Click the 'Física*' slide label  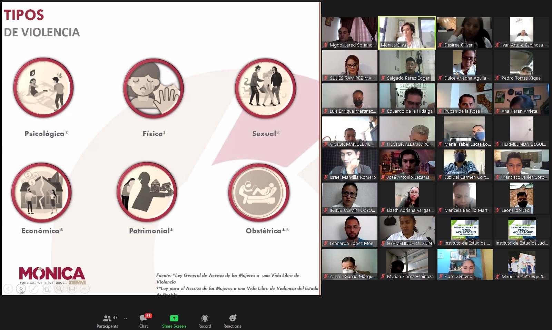(x=155, y=134)
